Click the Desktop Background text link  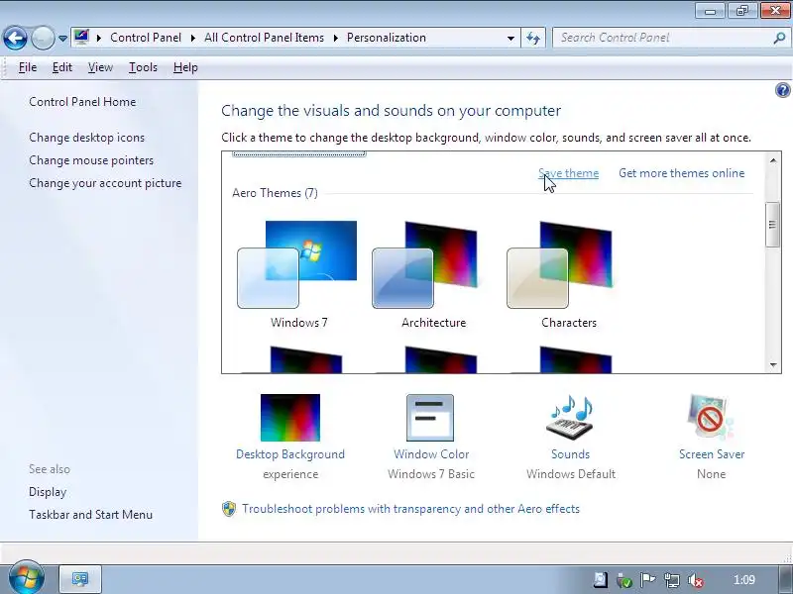coord(290,454)
